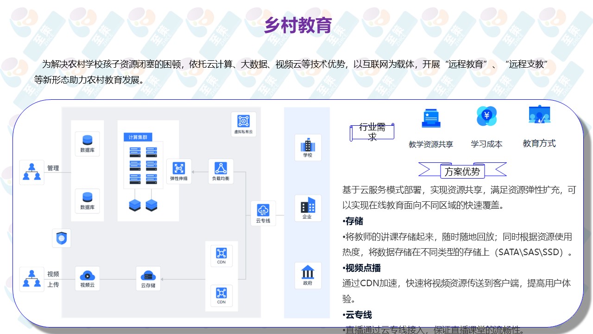Click the 学习成本 yen coin icon
This screenshot has height=334, width=593.
(486, 116)
